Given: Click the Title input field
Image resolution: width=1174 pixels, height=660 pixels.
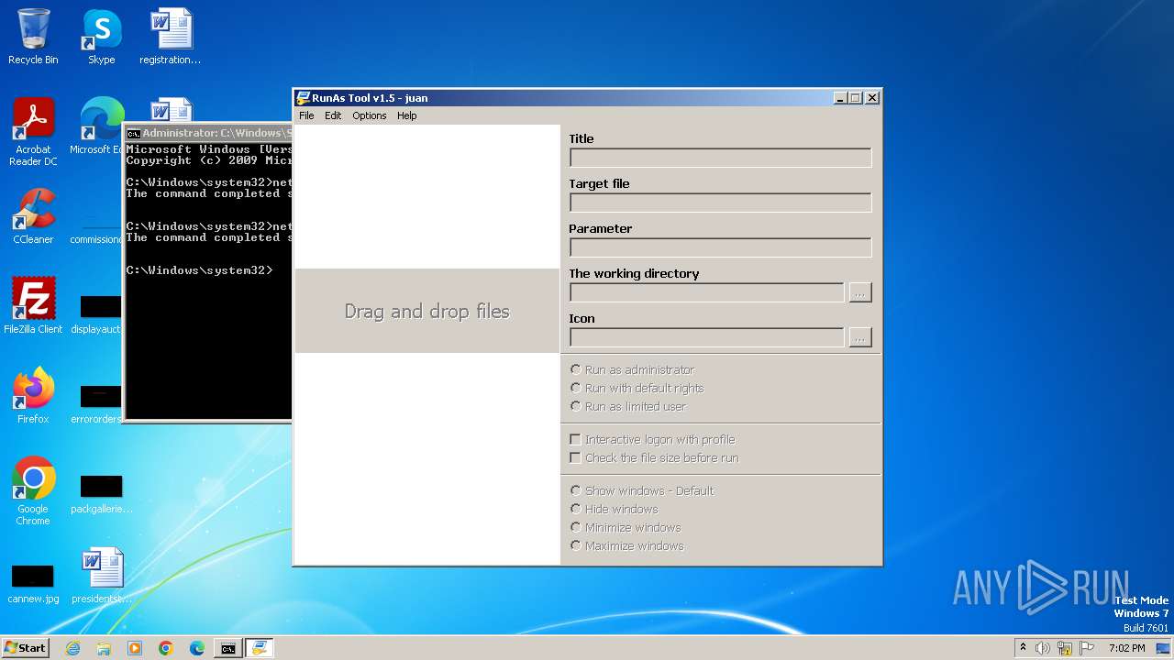Looking at the screenshot, I should coord(720,158).
